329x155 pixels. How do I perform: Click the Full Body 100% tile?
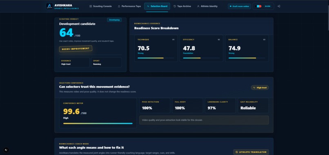pos(188,106)
